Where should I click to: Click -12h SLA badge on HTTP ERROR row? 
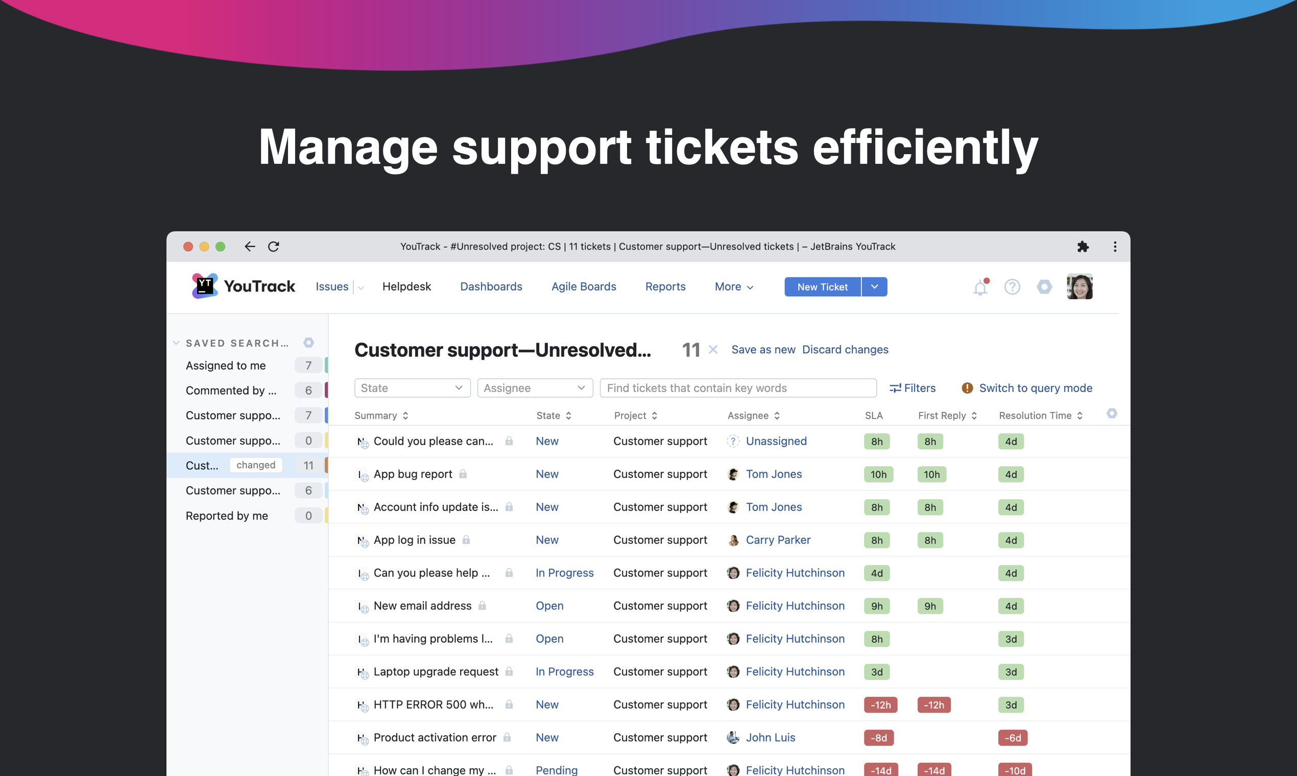click(880, 705)
